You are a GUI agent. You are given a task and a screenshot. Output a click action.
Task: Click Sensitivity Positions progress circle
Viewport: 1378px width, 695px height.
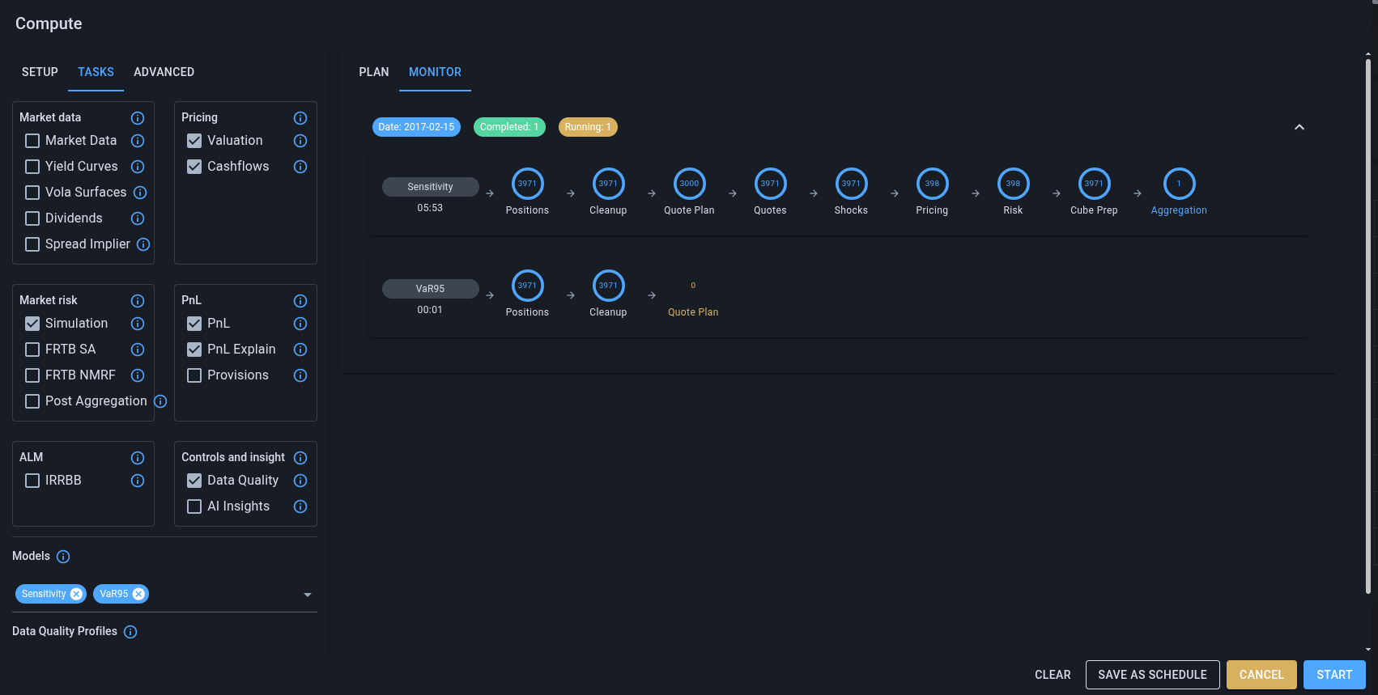point(527,184)
